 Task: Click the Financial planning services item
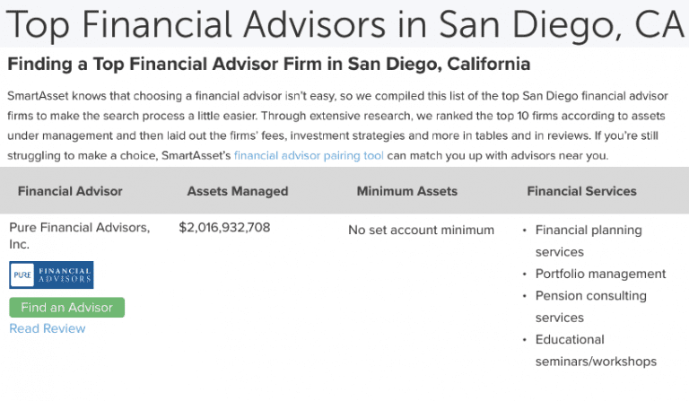589,240
